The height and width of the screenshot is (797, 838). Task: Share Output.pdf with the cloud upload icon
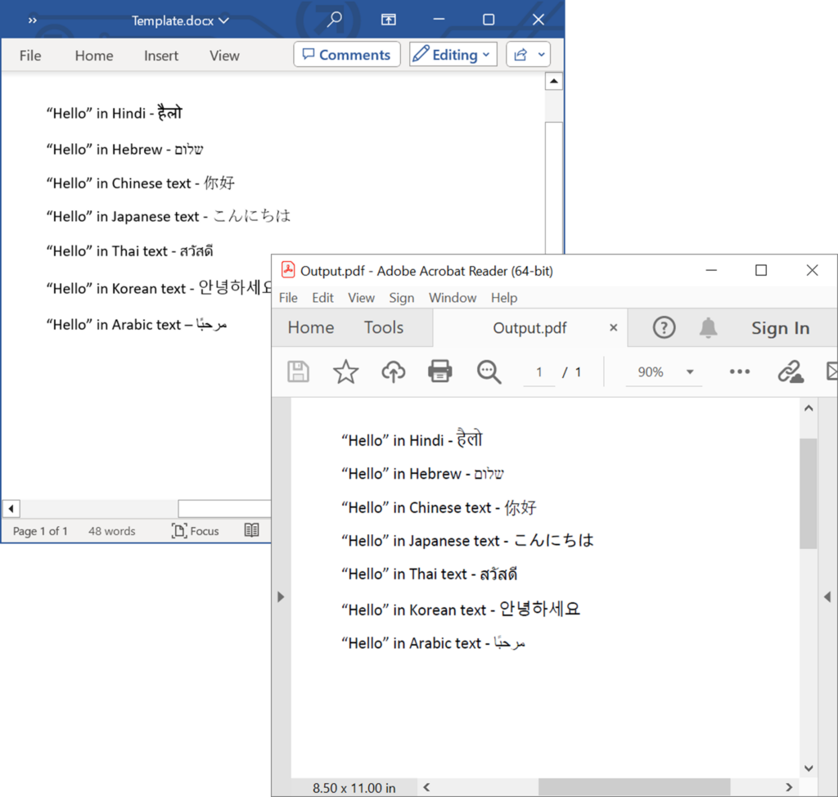(393, 371)
